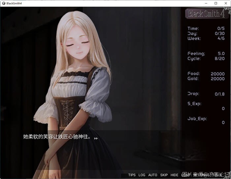Open the LOAD game screen
The width and height of the screenshot is (231, 179).
pos(185,175)
